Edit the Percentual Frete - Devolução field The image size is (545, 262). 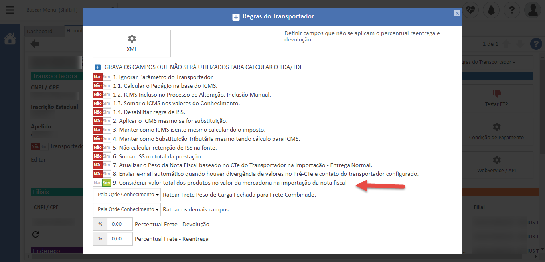(x=120, y=224)
